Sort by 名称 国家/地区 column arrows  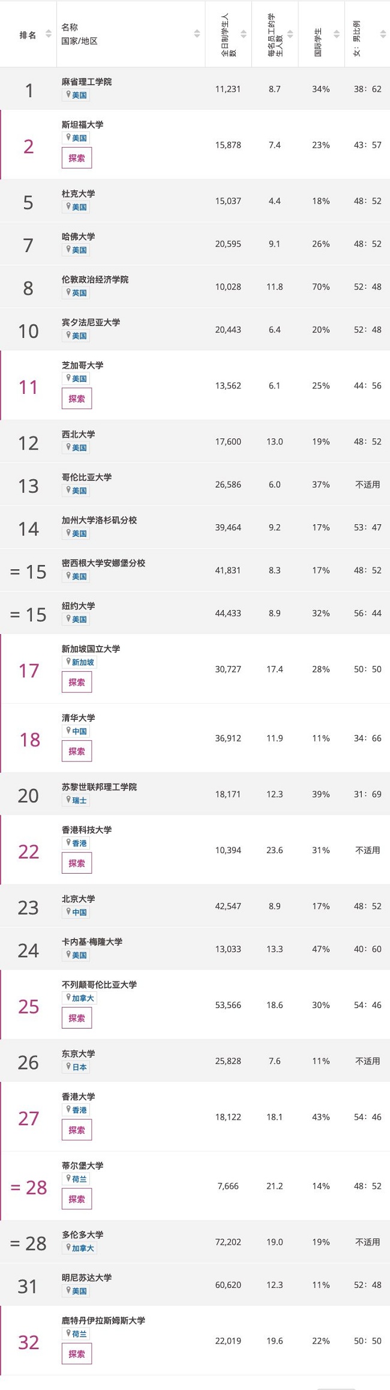[197, 34]
